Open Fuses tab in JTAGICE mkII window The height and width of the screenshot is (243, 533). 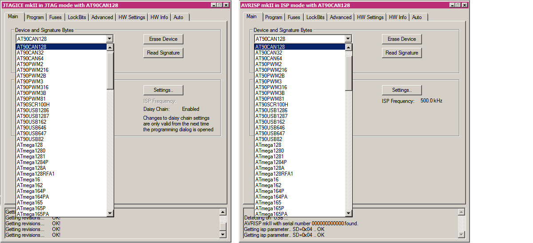(56, 17)
